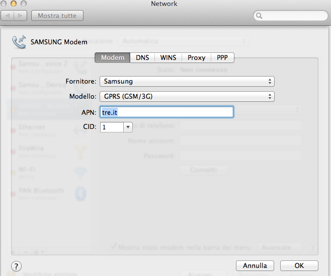Go back with the left arrow button
This screenshot has height=276, width=331.
coord(8,16)
